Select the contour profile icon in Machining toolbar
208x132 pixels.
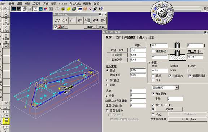pyautogui.click(x=65, y=21)
